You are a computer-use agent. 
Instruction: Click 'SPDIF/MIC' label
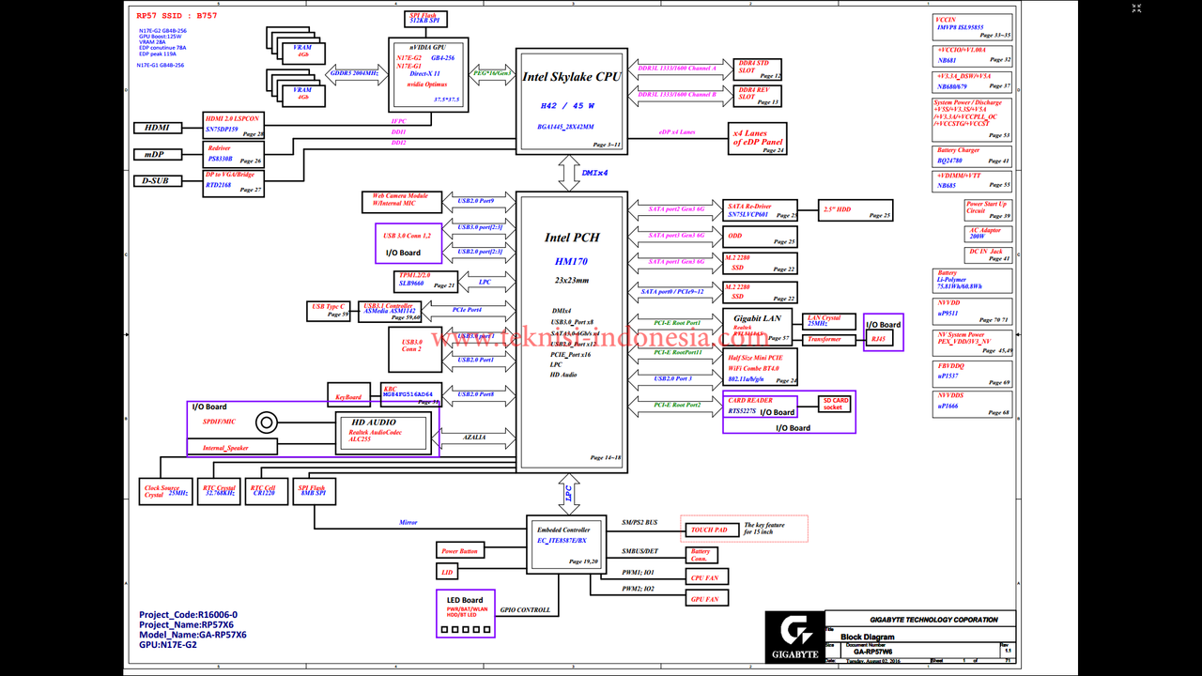[x=219, y=422]
